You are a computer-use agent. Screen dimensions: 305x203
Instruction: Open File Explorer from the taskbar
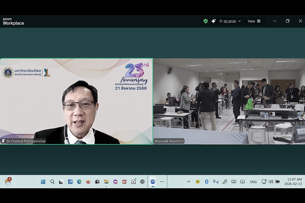coord(106,182)
